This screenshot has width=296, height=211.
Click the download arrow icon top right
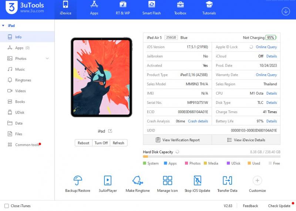(x=286, y=11)
